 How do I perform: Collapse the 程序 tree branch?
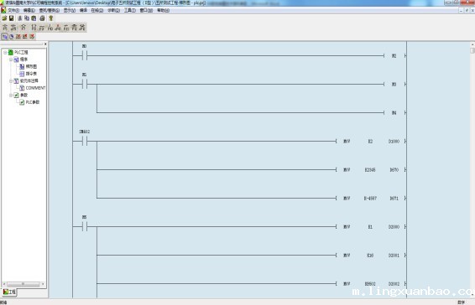(11, 59)
